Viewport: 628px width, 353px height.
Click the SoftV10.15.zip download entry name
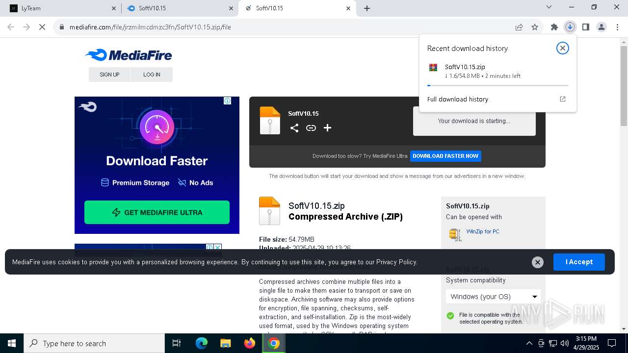(x=465, y=67)
